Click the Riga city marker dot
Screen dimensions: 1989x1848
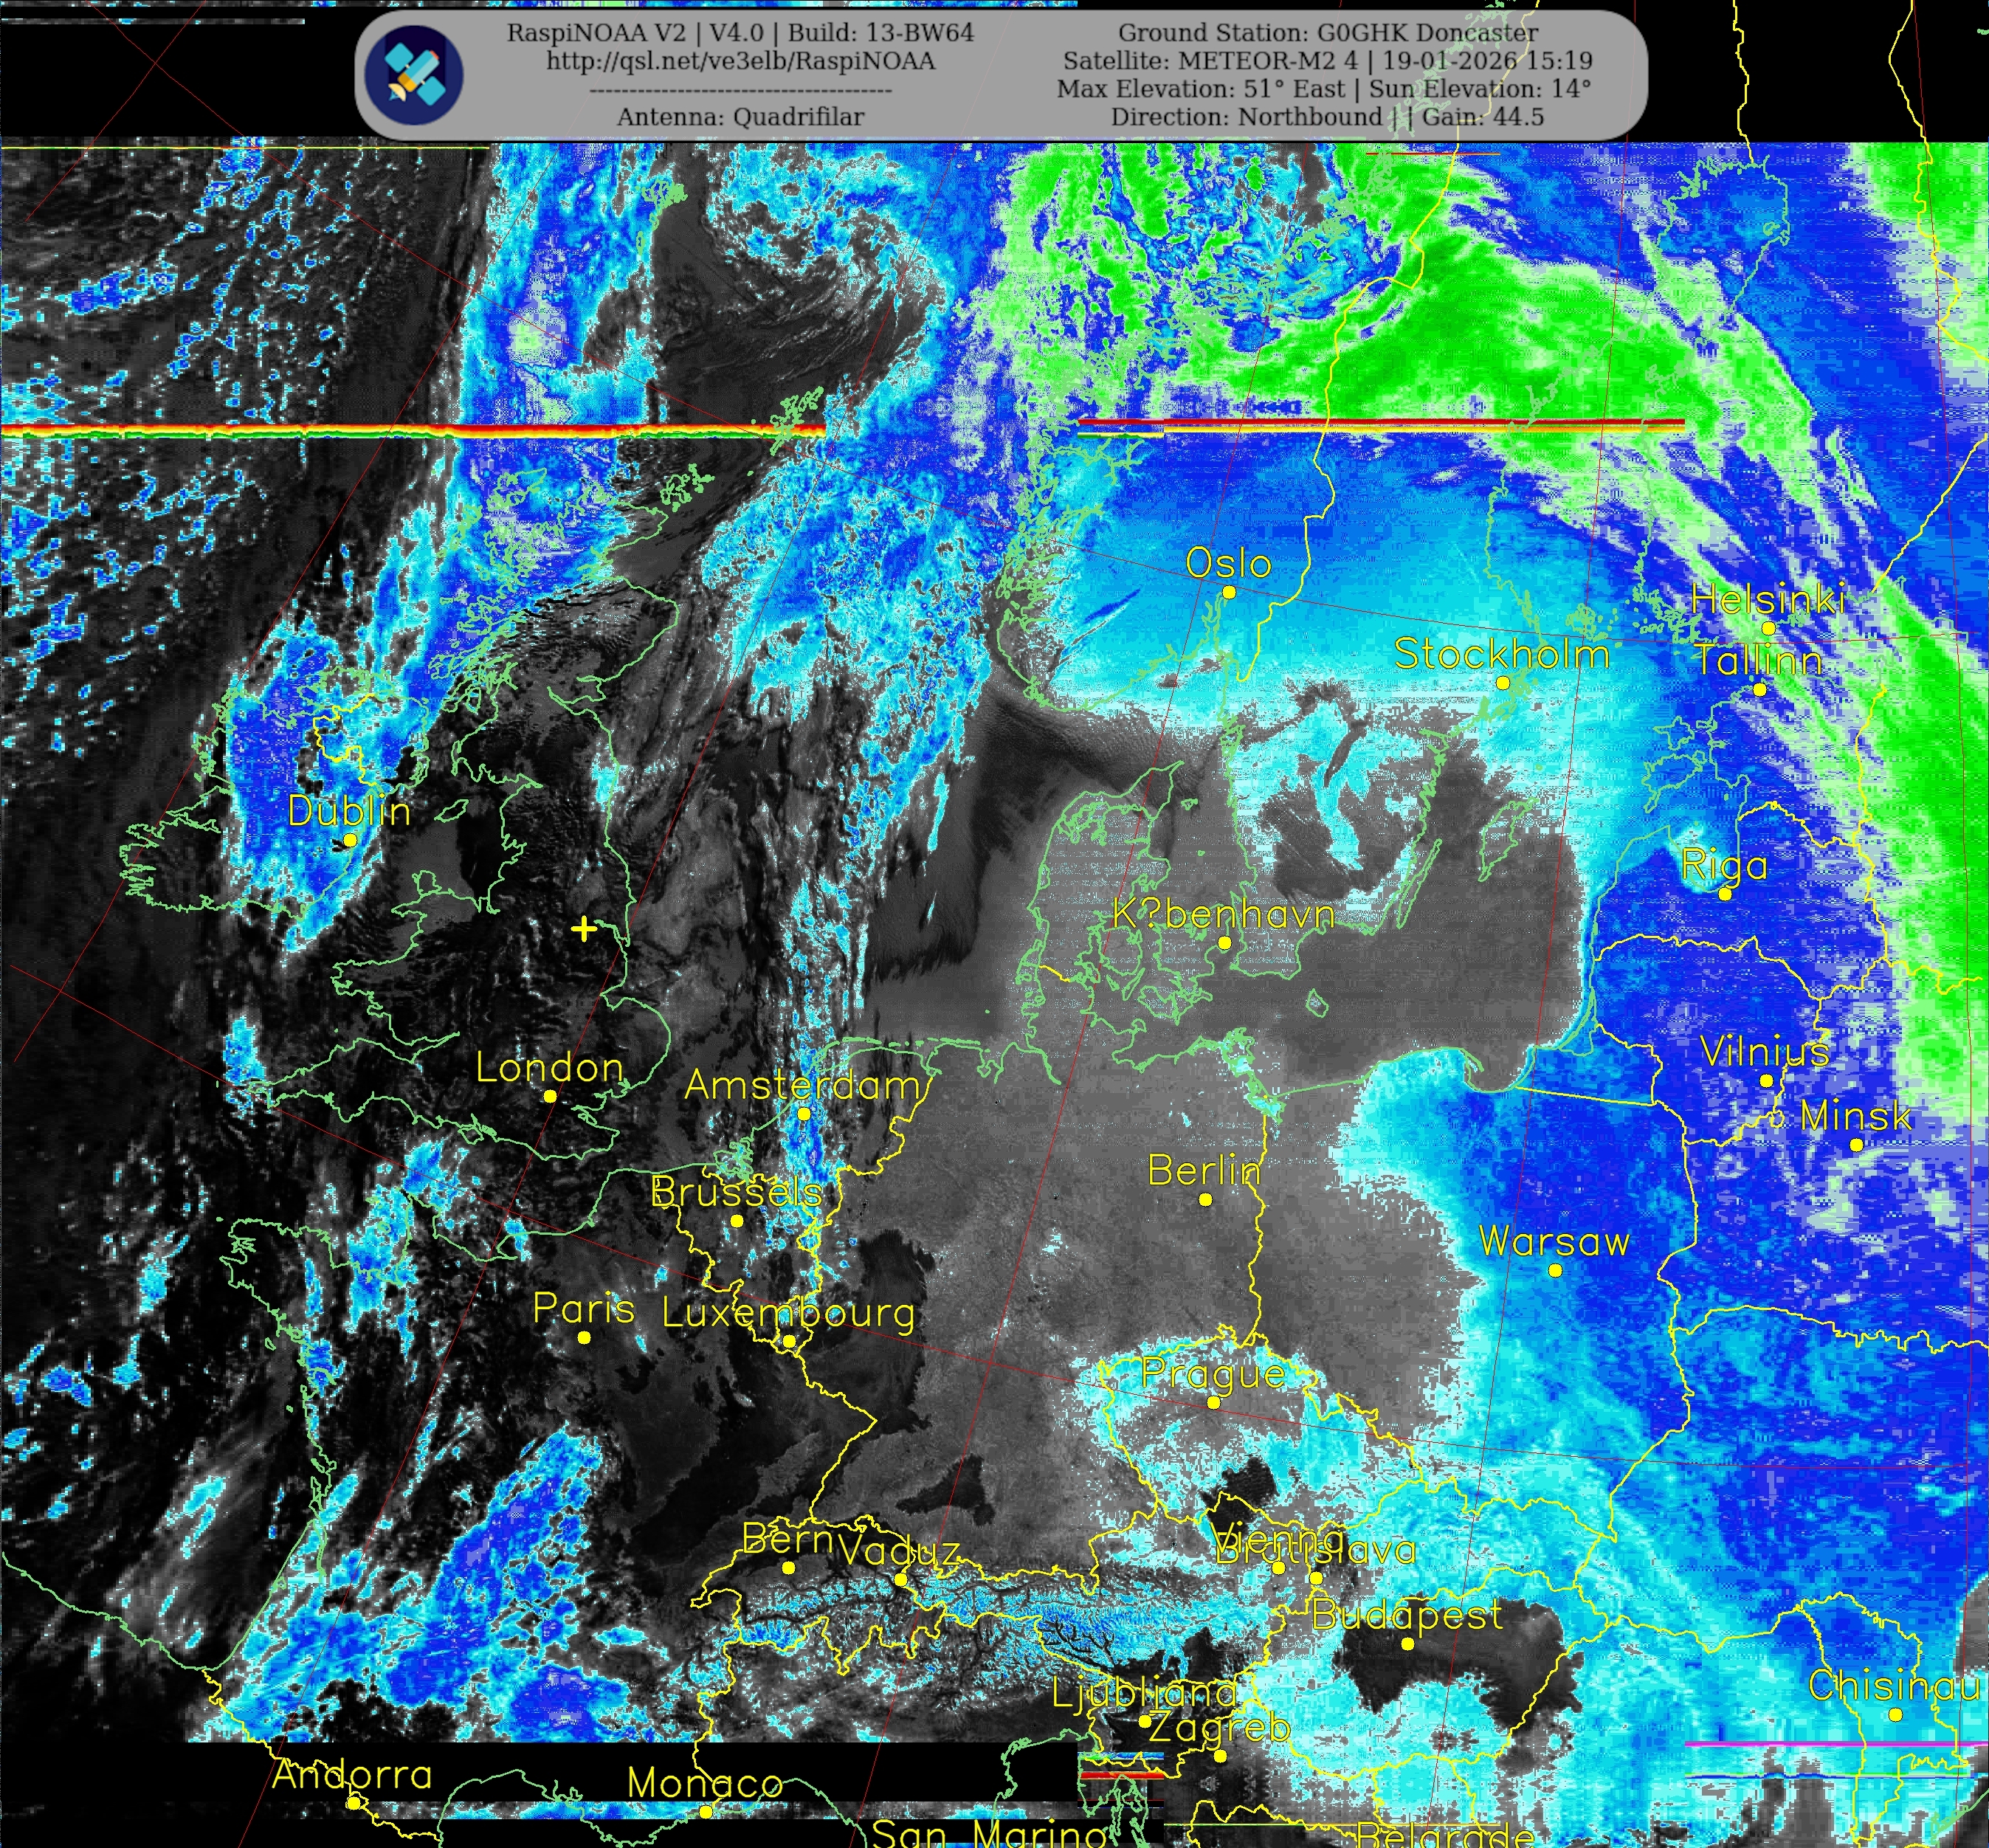[1725, 894]
